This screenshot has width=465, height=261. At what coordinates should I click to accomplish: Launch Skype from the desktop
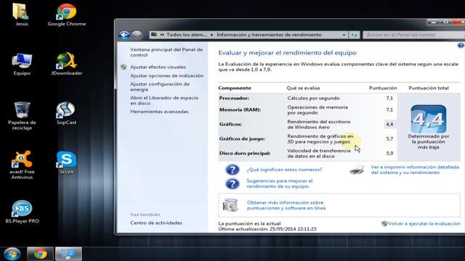66,162
